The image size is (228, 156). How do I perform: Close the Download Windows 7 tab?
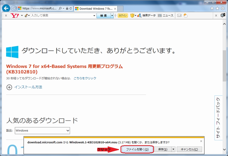tap(115, 9)
